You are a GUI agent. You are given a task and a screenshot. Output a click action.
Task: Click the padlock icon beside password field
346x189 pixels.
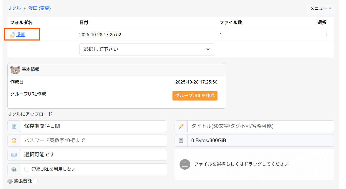pyautogui.click(x=14, y=141)
